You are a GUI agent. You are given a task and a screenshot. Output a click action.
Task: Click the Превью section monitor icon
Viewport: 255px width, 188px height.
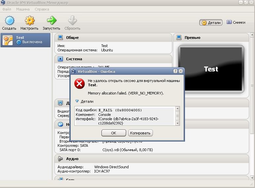[x=179, y=38]
